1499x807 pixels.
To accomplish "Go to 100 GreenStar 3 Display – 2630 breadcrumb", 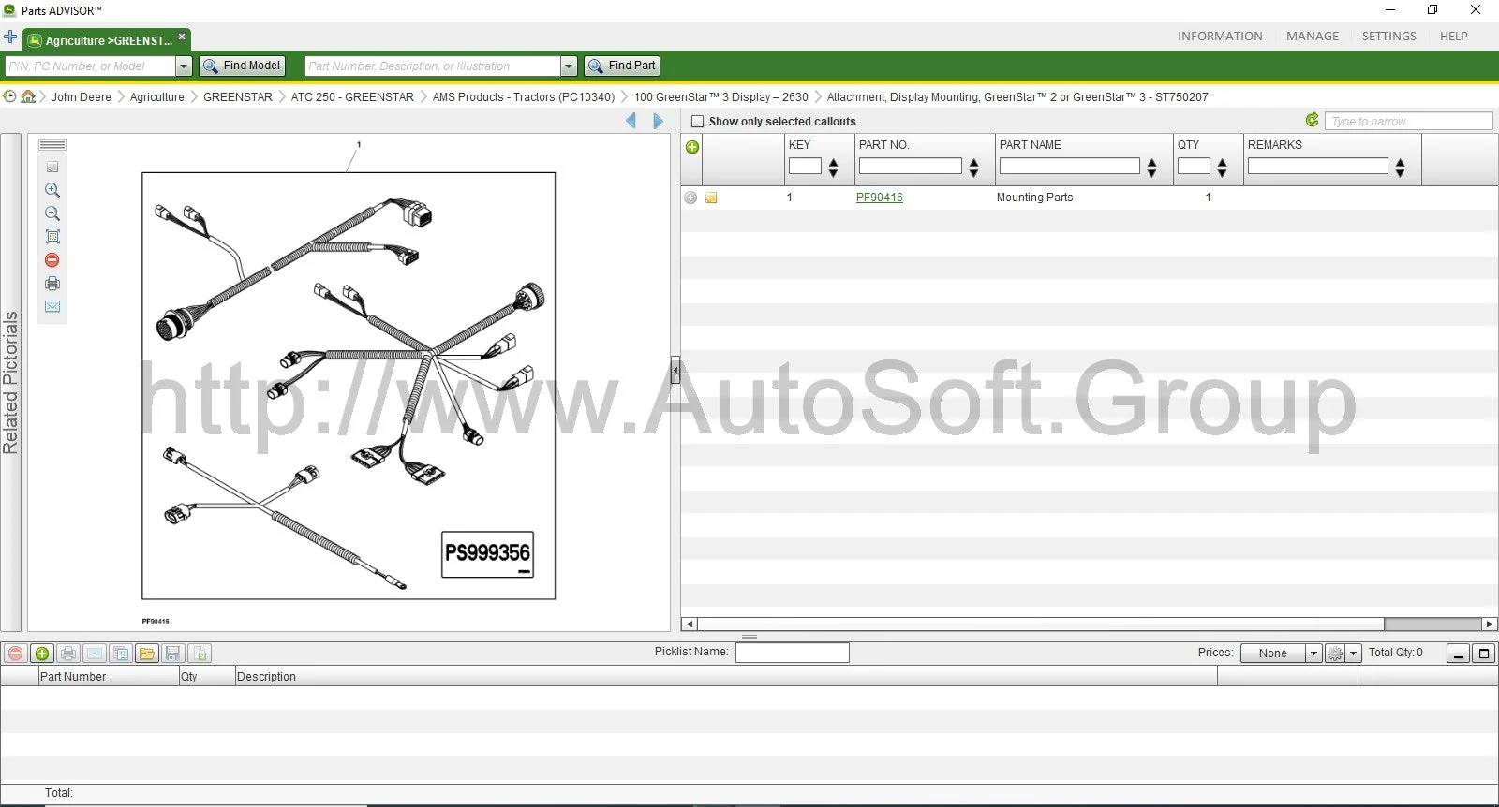I will point(720,97).
